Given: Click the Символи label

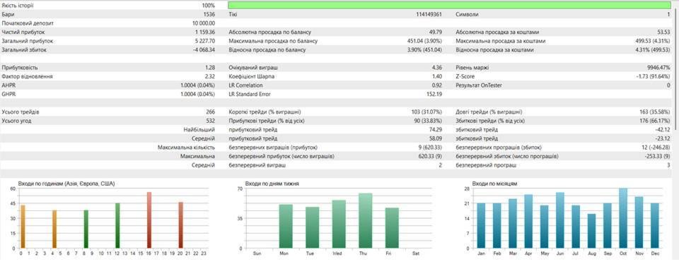Looking at the screenshot, I should [466, 14].
